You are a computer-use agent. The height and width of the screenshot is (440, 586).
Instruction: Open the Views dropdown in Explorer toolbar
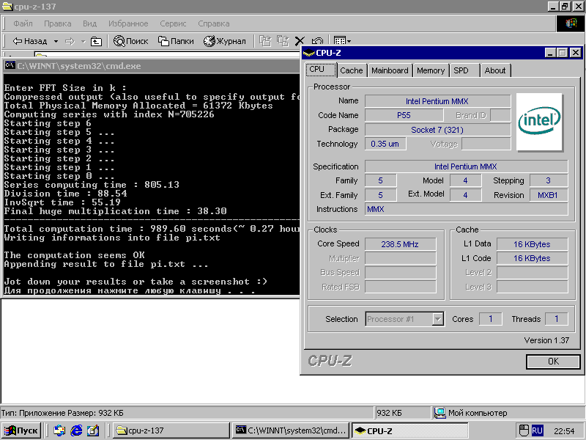[x=342, y=41]
